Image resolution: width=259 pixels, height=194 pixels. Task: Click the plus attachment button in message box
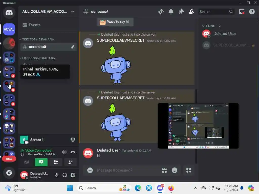click(90, 170)
